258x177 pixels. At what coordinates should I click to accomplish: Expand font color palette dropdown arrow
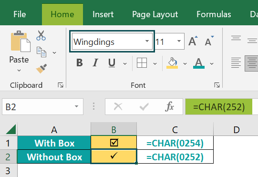click(x=212, y=63)
